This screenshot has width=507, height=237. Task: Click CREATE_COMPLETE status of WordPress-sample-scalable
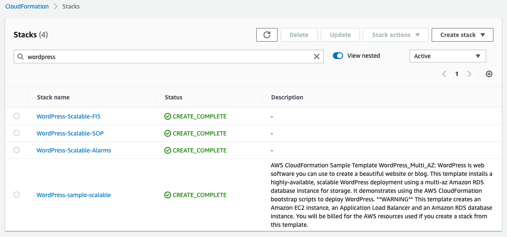coord(200,195)
